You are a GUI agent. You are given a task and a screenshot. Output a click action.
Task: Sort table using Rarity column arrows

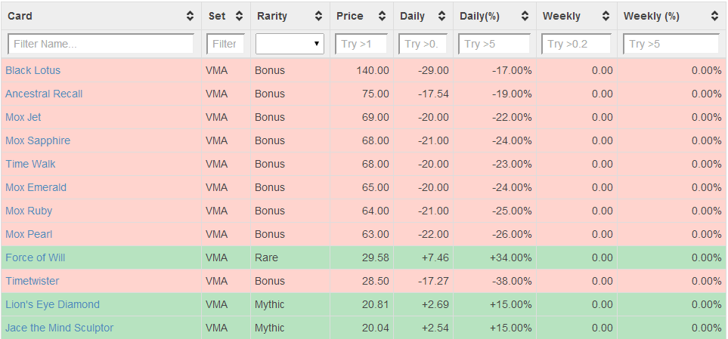(318, 16)
